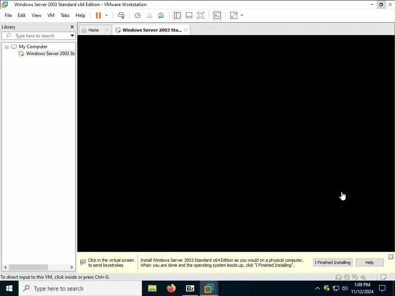Click the library horizontal scrollbar thumb
The image size is (395, 296).
point(28,267)
